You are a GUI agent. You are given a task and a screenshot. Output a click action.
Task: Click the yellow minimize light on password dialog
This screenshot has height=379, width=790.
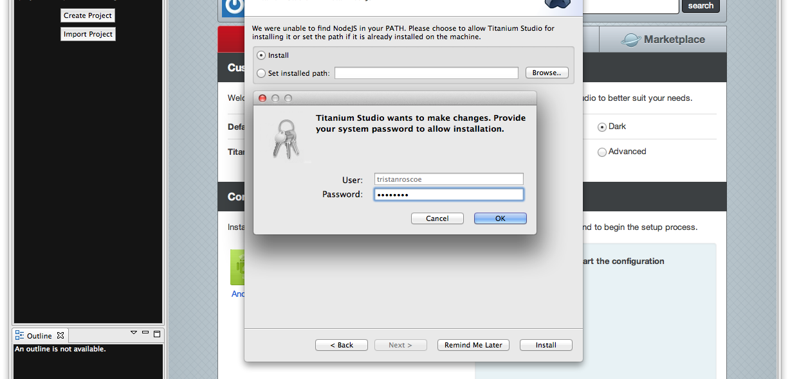(x=275, y=98)
